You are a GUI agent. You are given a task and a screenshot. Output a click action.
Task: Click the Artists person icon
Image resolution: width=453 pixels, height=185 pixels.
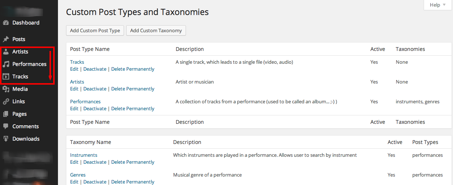pyautogui.click(x=6, y=52)
